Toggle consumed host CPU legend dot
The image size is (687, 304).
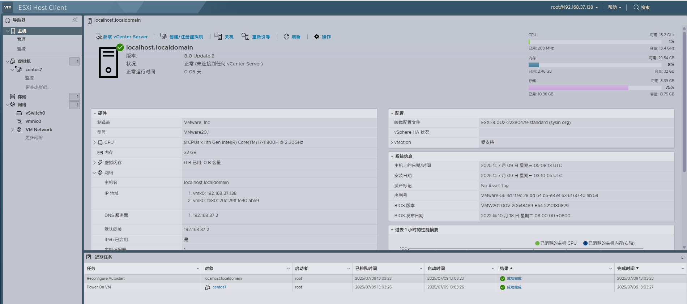pos(537,243)
